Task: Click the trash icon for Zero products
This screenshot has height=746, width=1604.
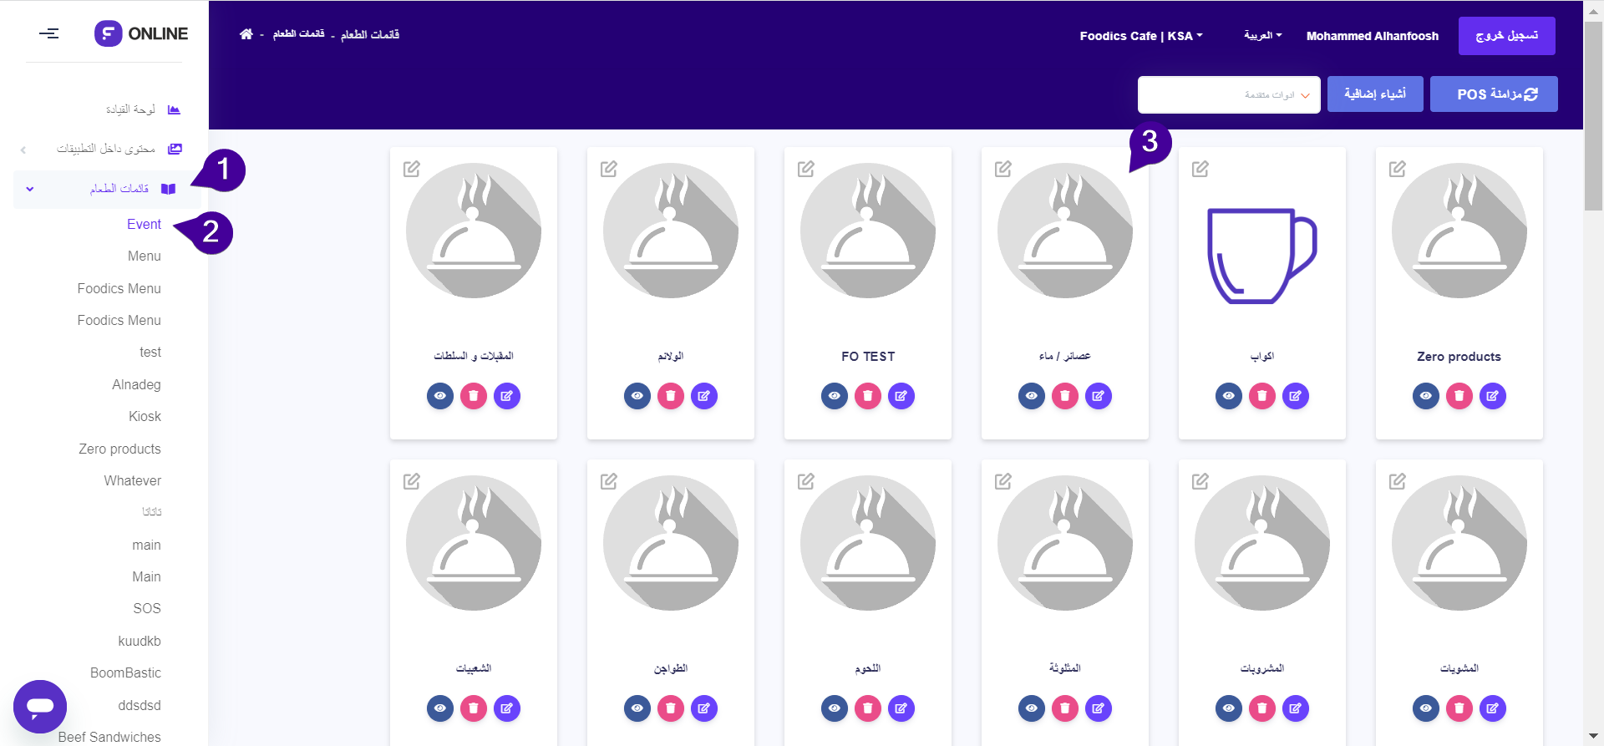Action: coord(1459,396)
